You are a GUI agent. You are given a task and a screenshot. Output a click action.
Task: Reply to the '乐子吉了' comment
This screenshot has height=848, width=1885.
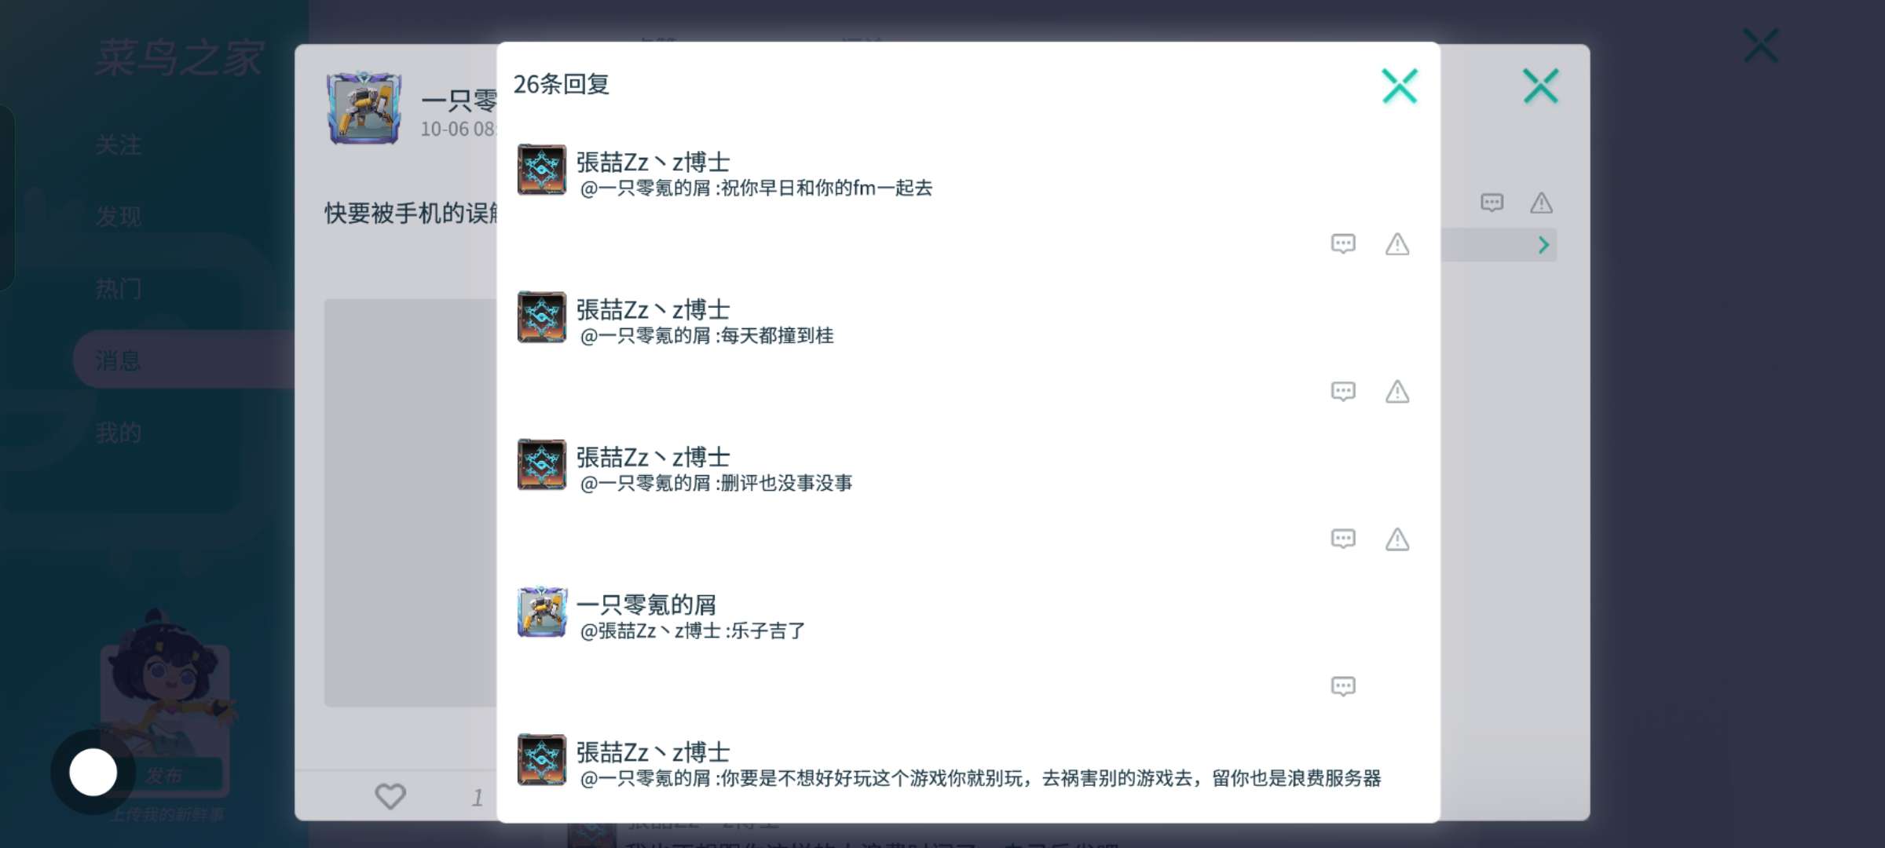point(1343,687)
